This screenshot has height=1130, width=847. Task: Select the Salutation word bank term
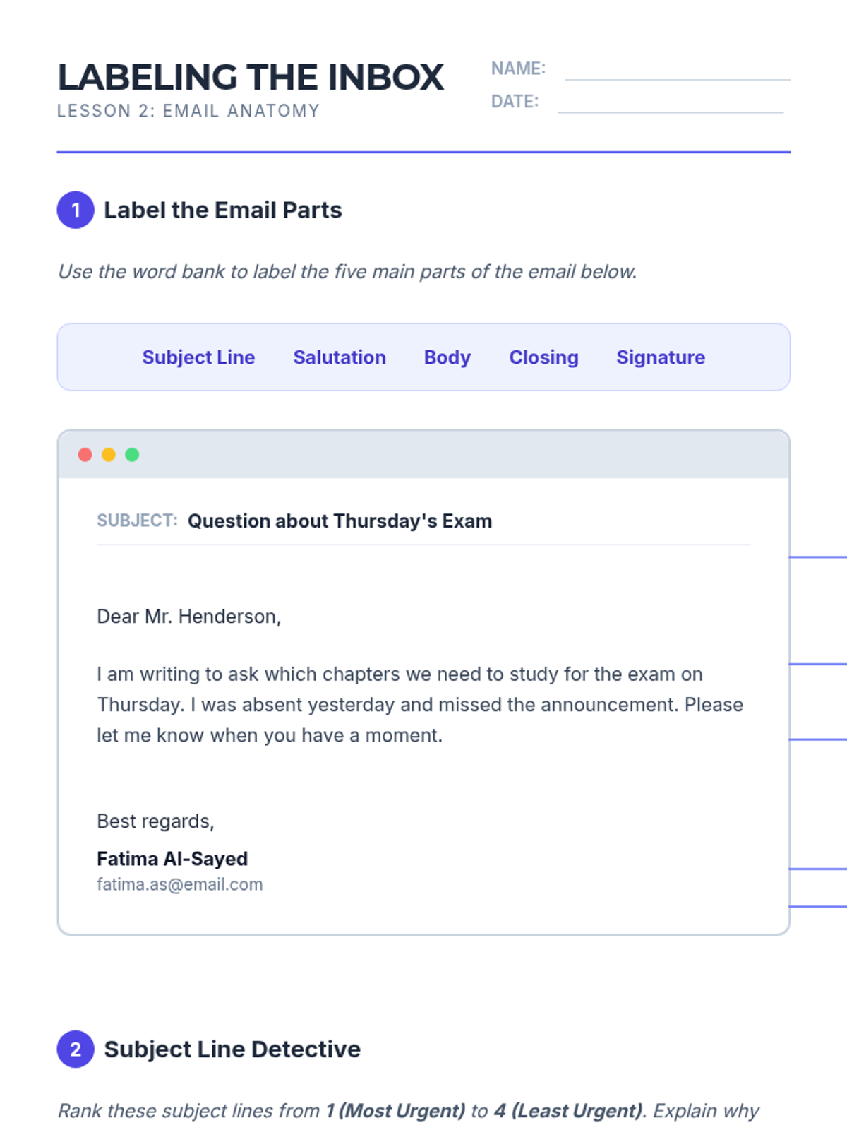[x=340, y=357]
